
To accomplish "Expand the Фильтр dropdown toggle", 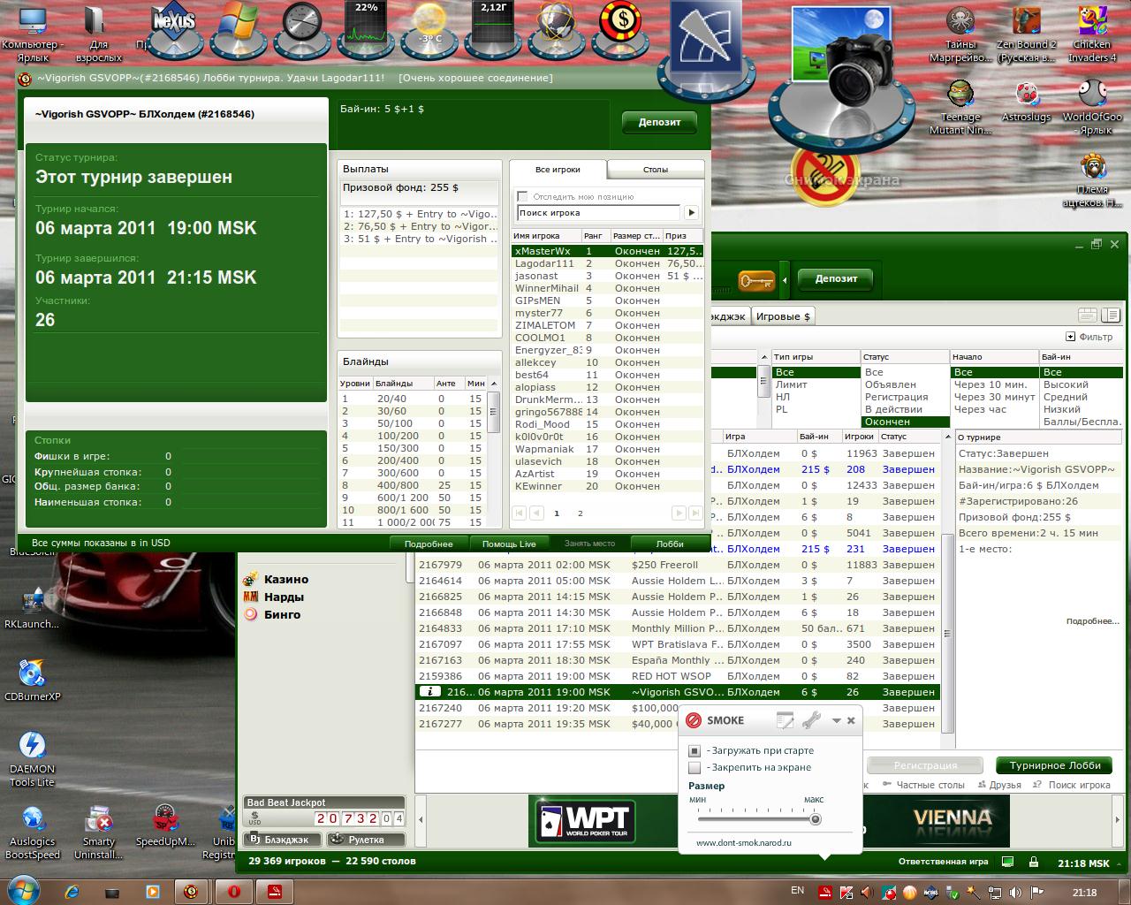I will (1071, 337).
